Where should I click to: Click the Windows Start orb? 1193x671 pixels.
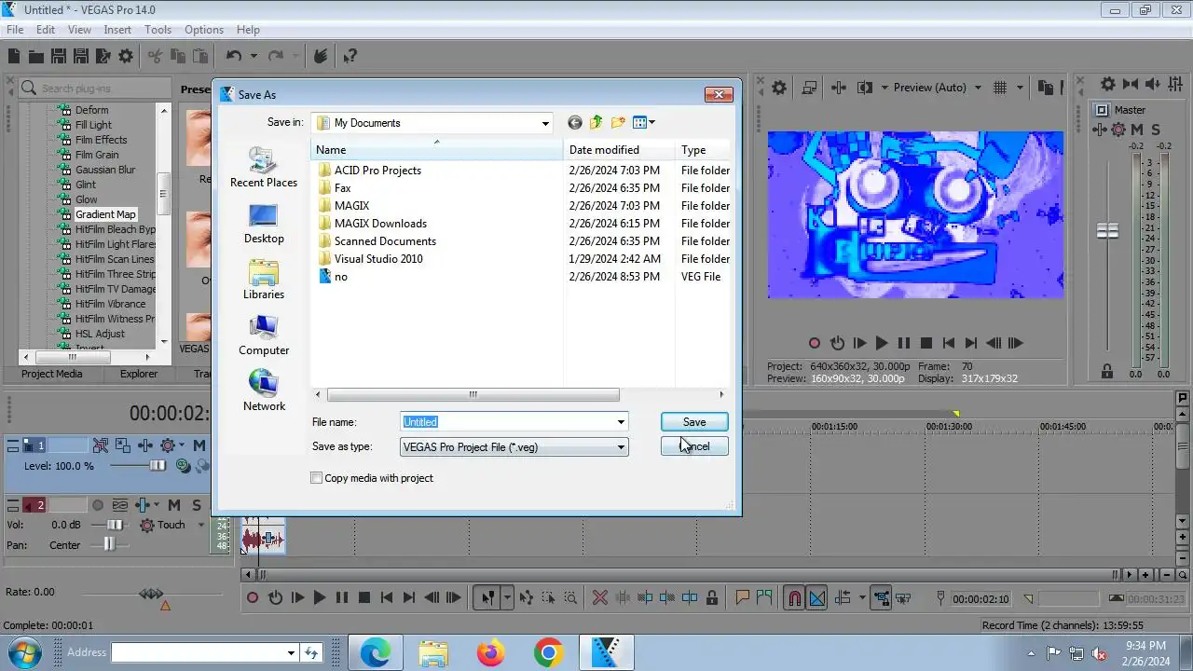point(23,651)
